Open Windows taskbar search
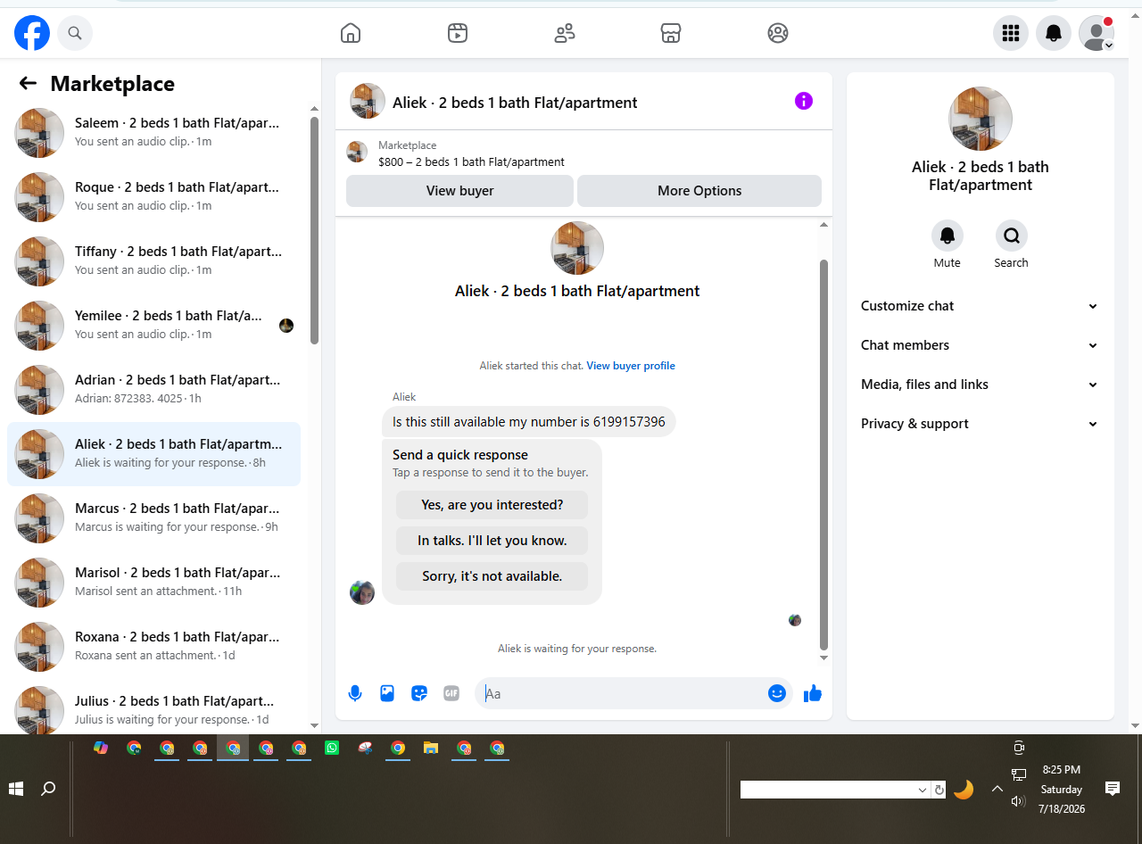This screenshot has width=1142, height=844. [x=48, y=789]
